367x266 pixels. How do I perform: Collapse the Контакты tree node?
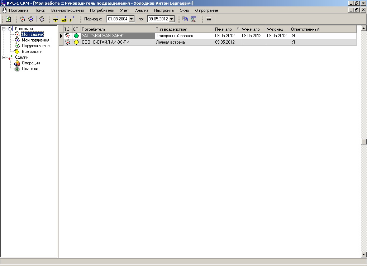(x=4, y=29)
